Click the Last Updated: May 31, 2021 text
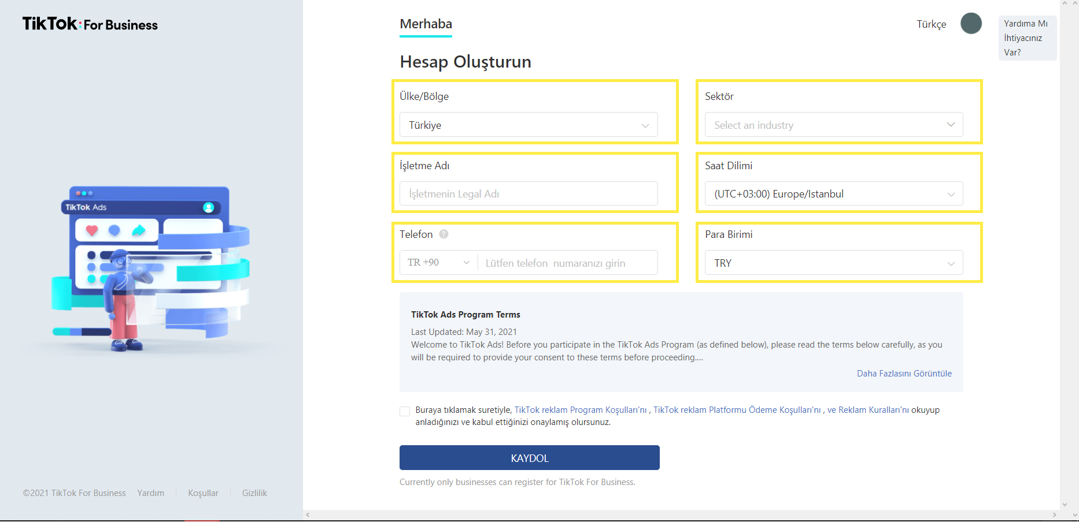The height and width of the screenshot is (522, 1079). pyautogui.click(x=464, y=332)
